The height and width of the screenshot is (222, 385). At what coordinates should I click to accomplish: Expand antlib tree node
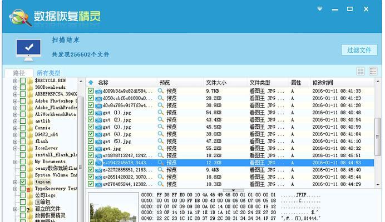point(15,122)
